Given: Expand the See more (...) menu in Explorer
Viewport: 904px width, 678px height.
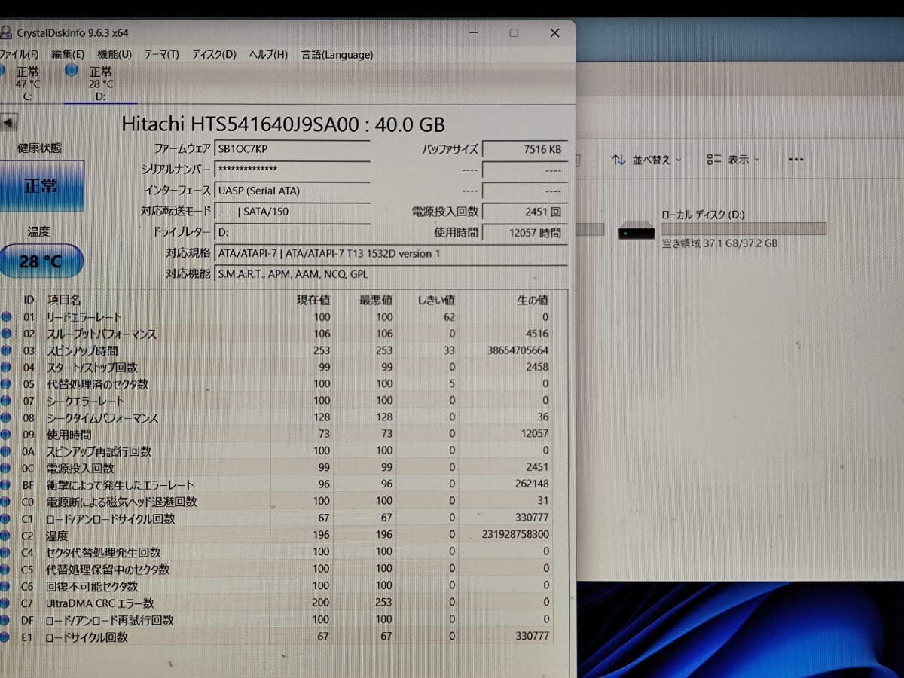Looking at the screenshot, I should (x=796, y=159).
